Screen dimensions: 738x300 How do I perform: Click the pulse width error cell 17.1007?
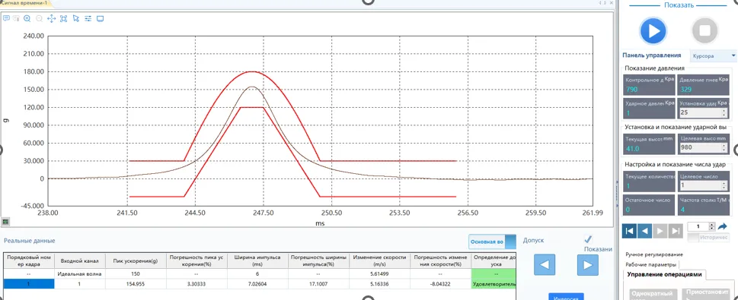point(318,283)
